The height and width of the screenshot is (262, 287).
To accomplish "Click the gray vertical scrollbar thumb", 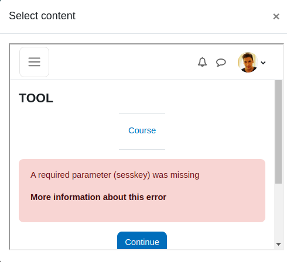I will tap(278, 132).
